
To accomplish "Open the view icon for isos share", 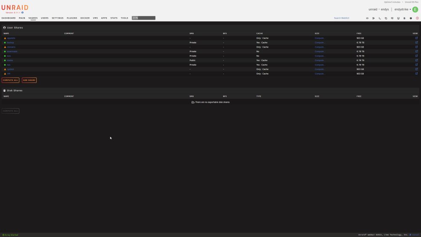I will point(416,56).
